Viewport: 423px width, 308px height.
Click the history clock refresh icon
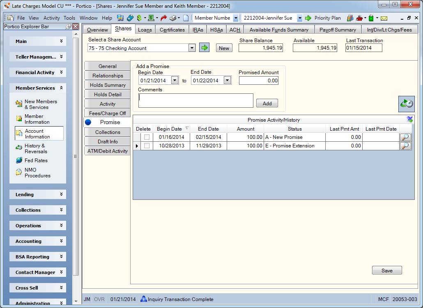tap(407, 104)
